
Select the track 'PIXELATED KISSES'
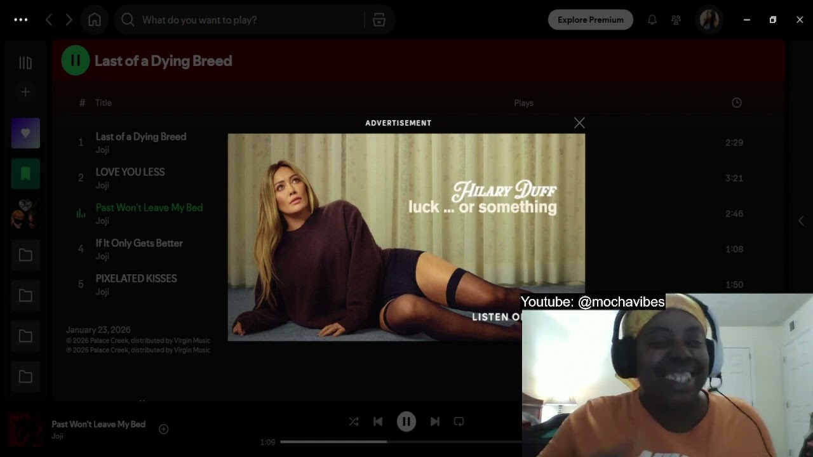(x=137, y=279)
